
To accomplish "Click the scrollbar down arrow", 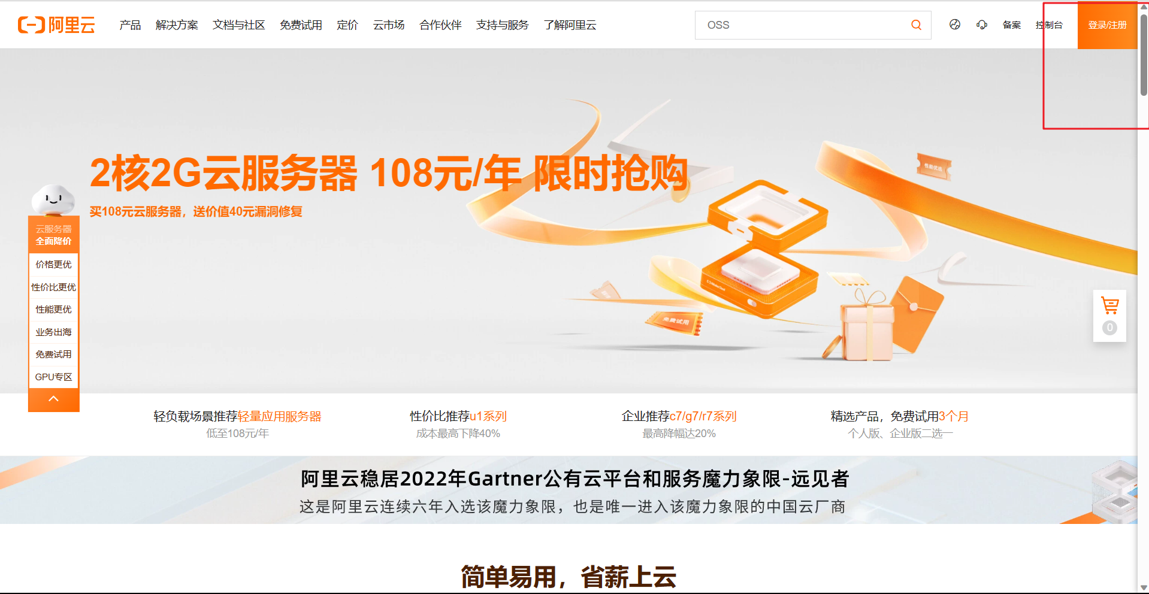I will point(1144,587).
